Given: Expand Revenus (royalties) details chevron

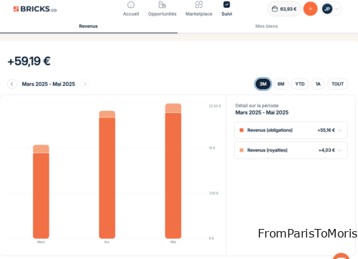Looking at the screenshot, I should point(340,150).
